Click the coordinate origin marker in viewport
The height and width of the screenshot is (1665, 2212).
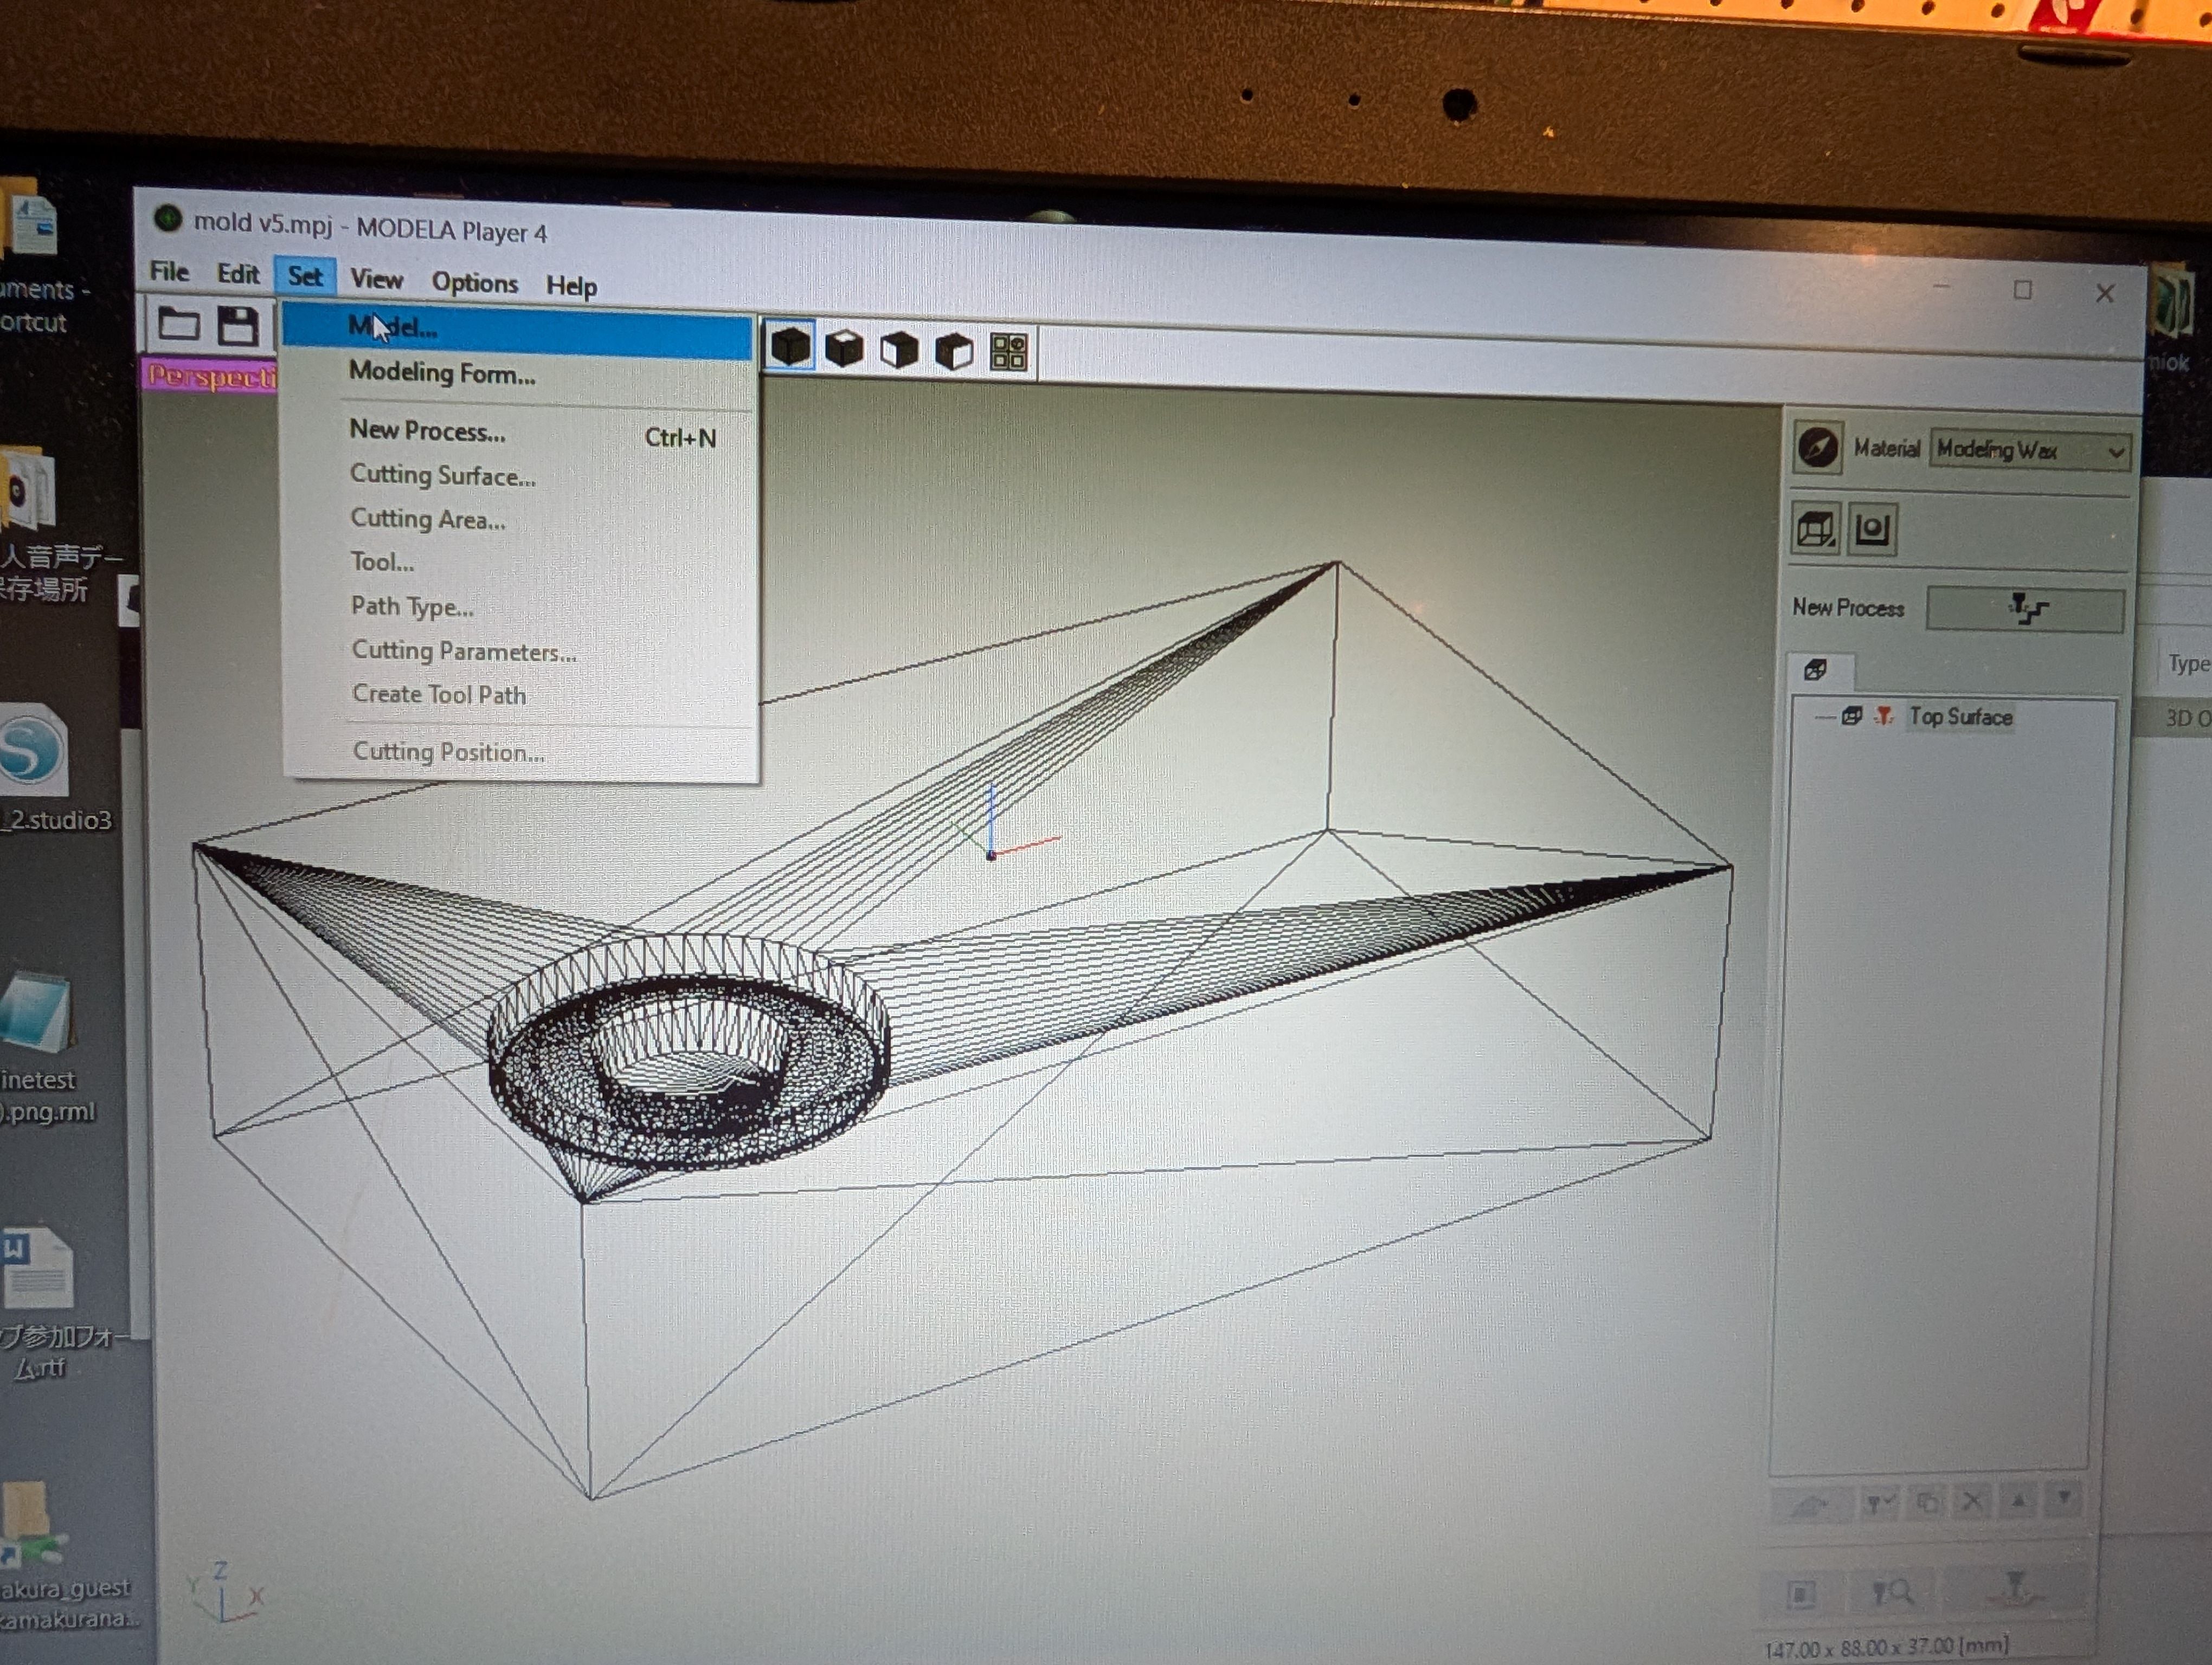point(991,855)
